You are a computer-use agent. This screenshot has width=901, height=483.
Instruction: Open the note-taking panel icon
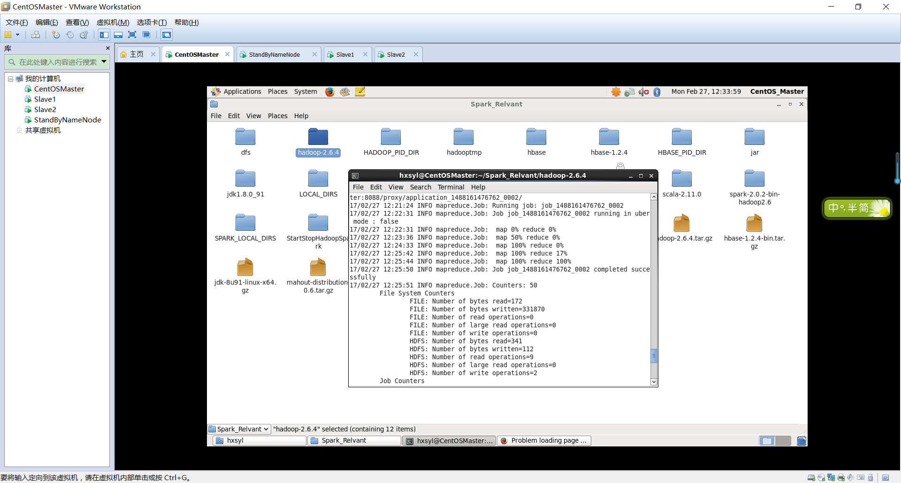pos(360,92)
